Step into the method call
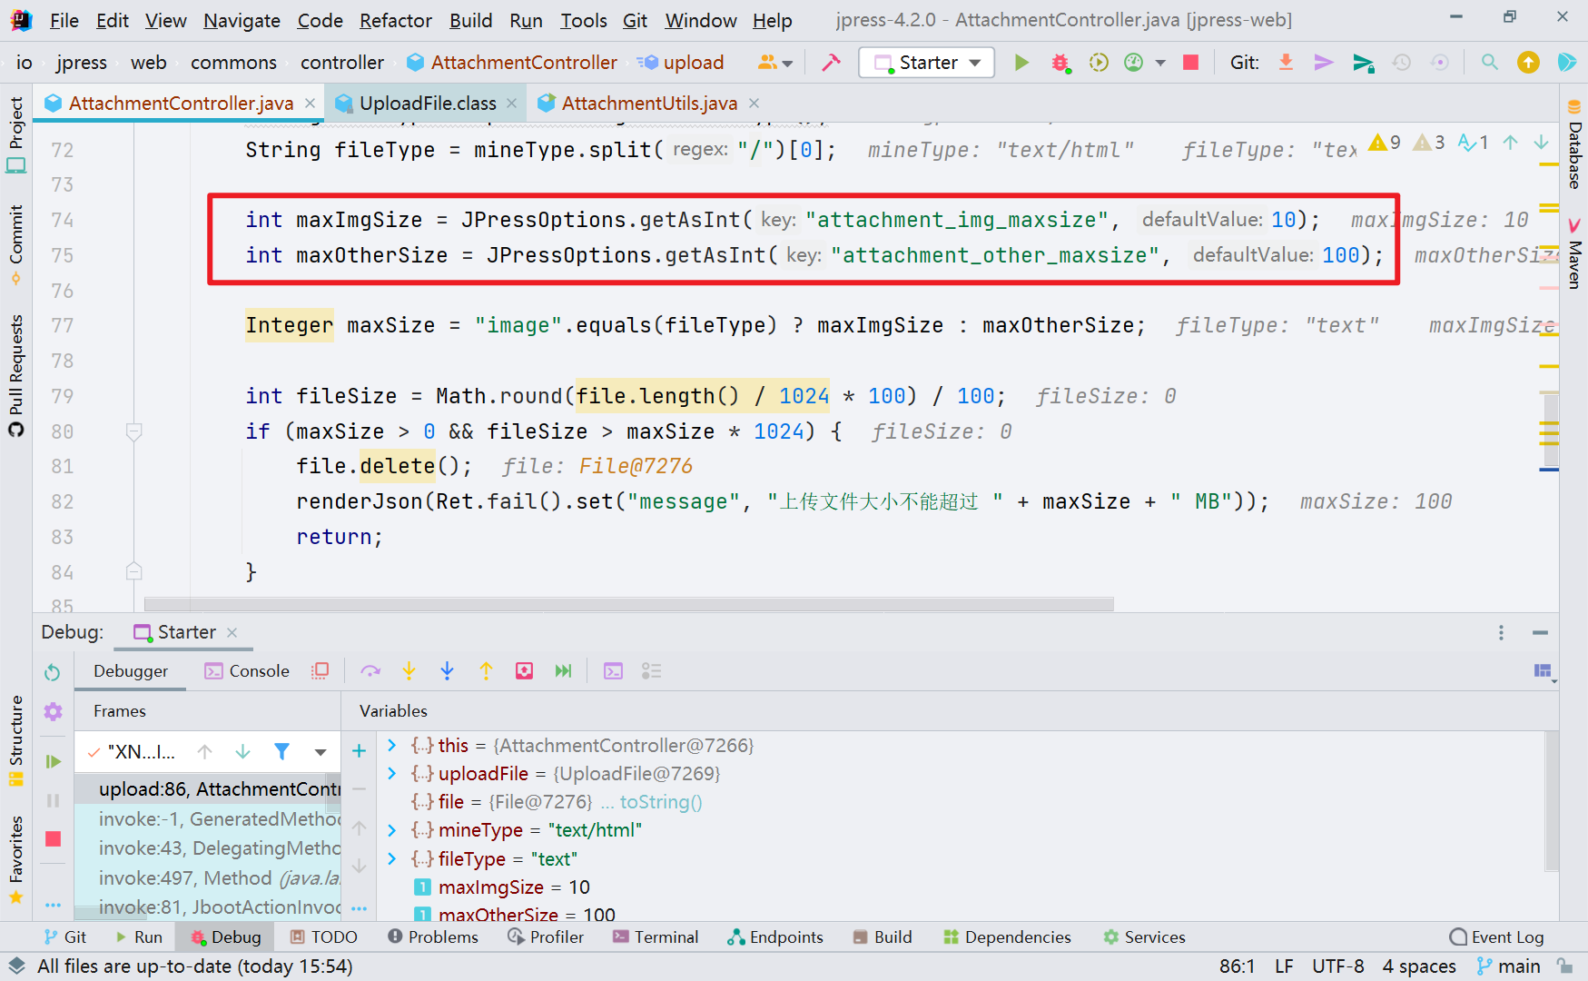1588x981 pixels. click(409, 670)
